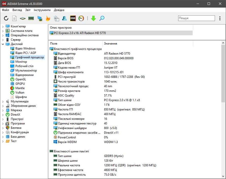The height and width of the screenshot is (179, 226).
Task: Select the Мультимонітор tree entry
Action: (26, 70)
